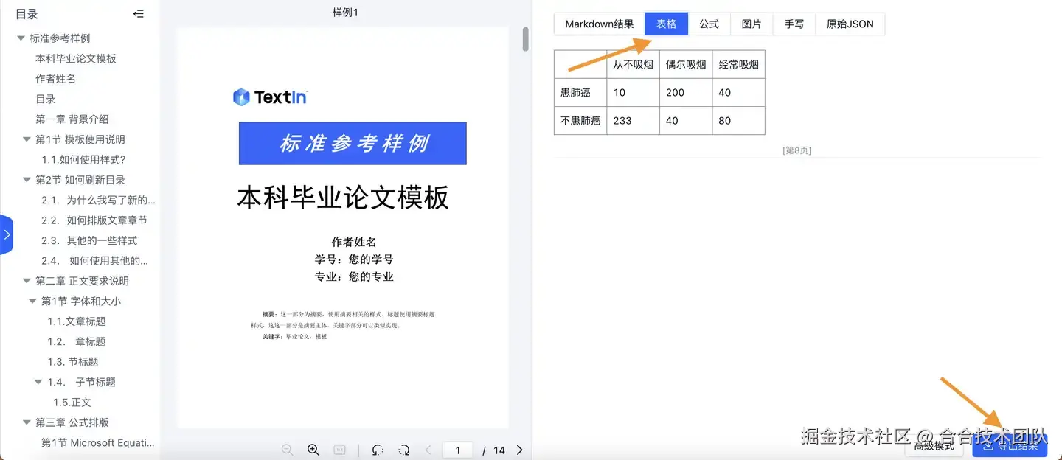Click the TextIn logo in document
This screenshot has height=460, width=1062.
point(270,97)
